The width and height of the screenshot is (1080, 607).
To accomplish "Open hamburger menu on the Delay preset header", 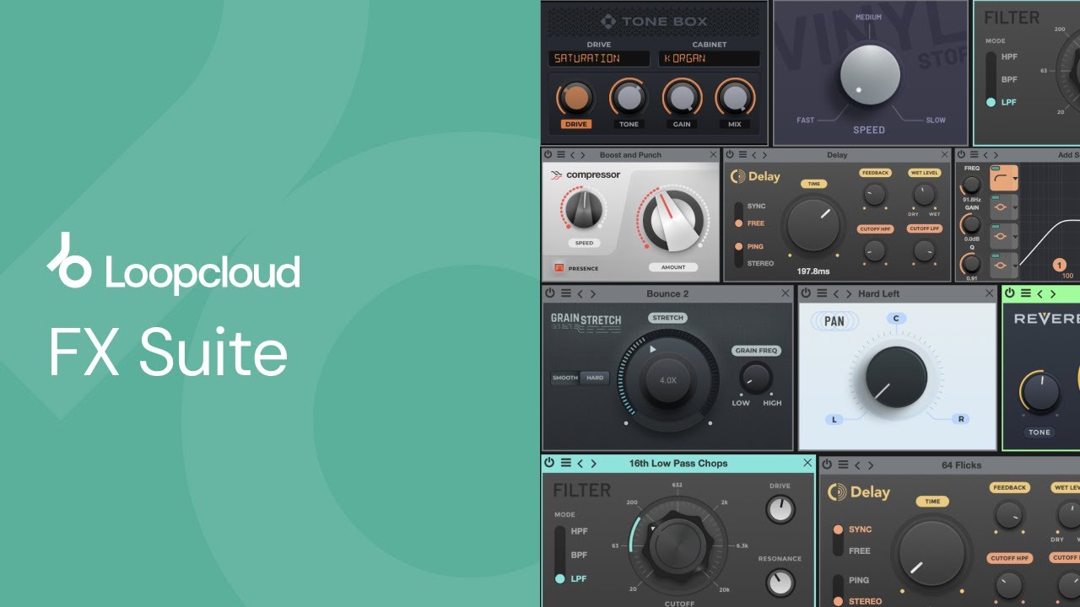I will pyautogui.click(x=742, y=155).
